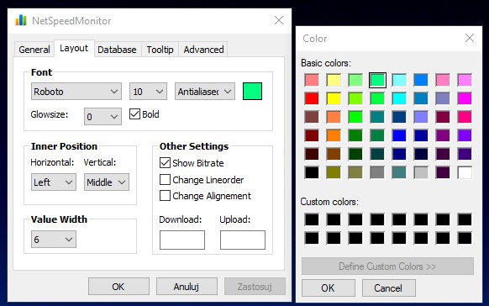489x306 pixels.
Task: Pick the dark red basic color in fourth row
Action: [x=312, y=135]
